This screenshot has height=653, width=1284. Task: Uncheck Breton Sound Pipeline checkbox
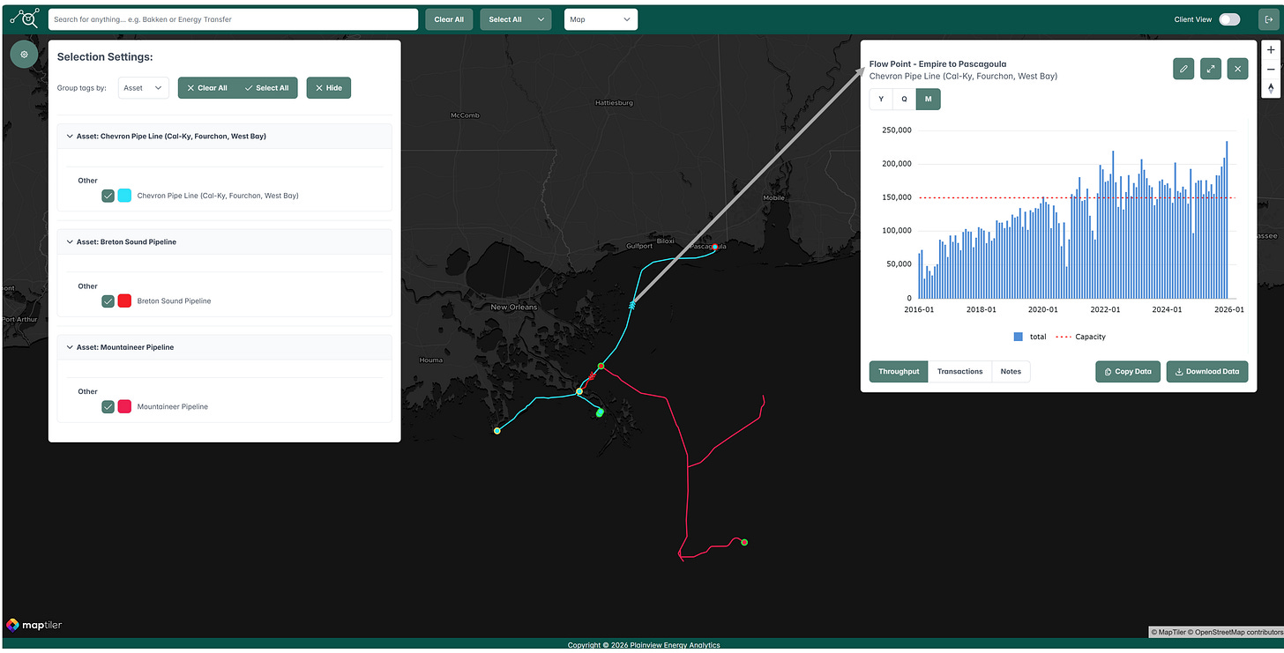point(108,301)
